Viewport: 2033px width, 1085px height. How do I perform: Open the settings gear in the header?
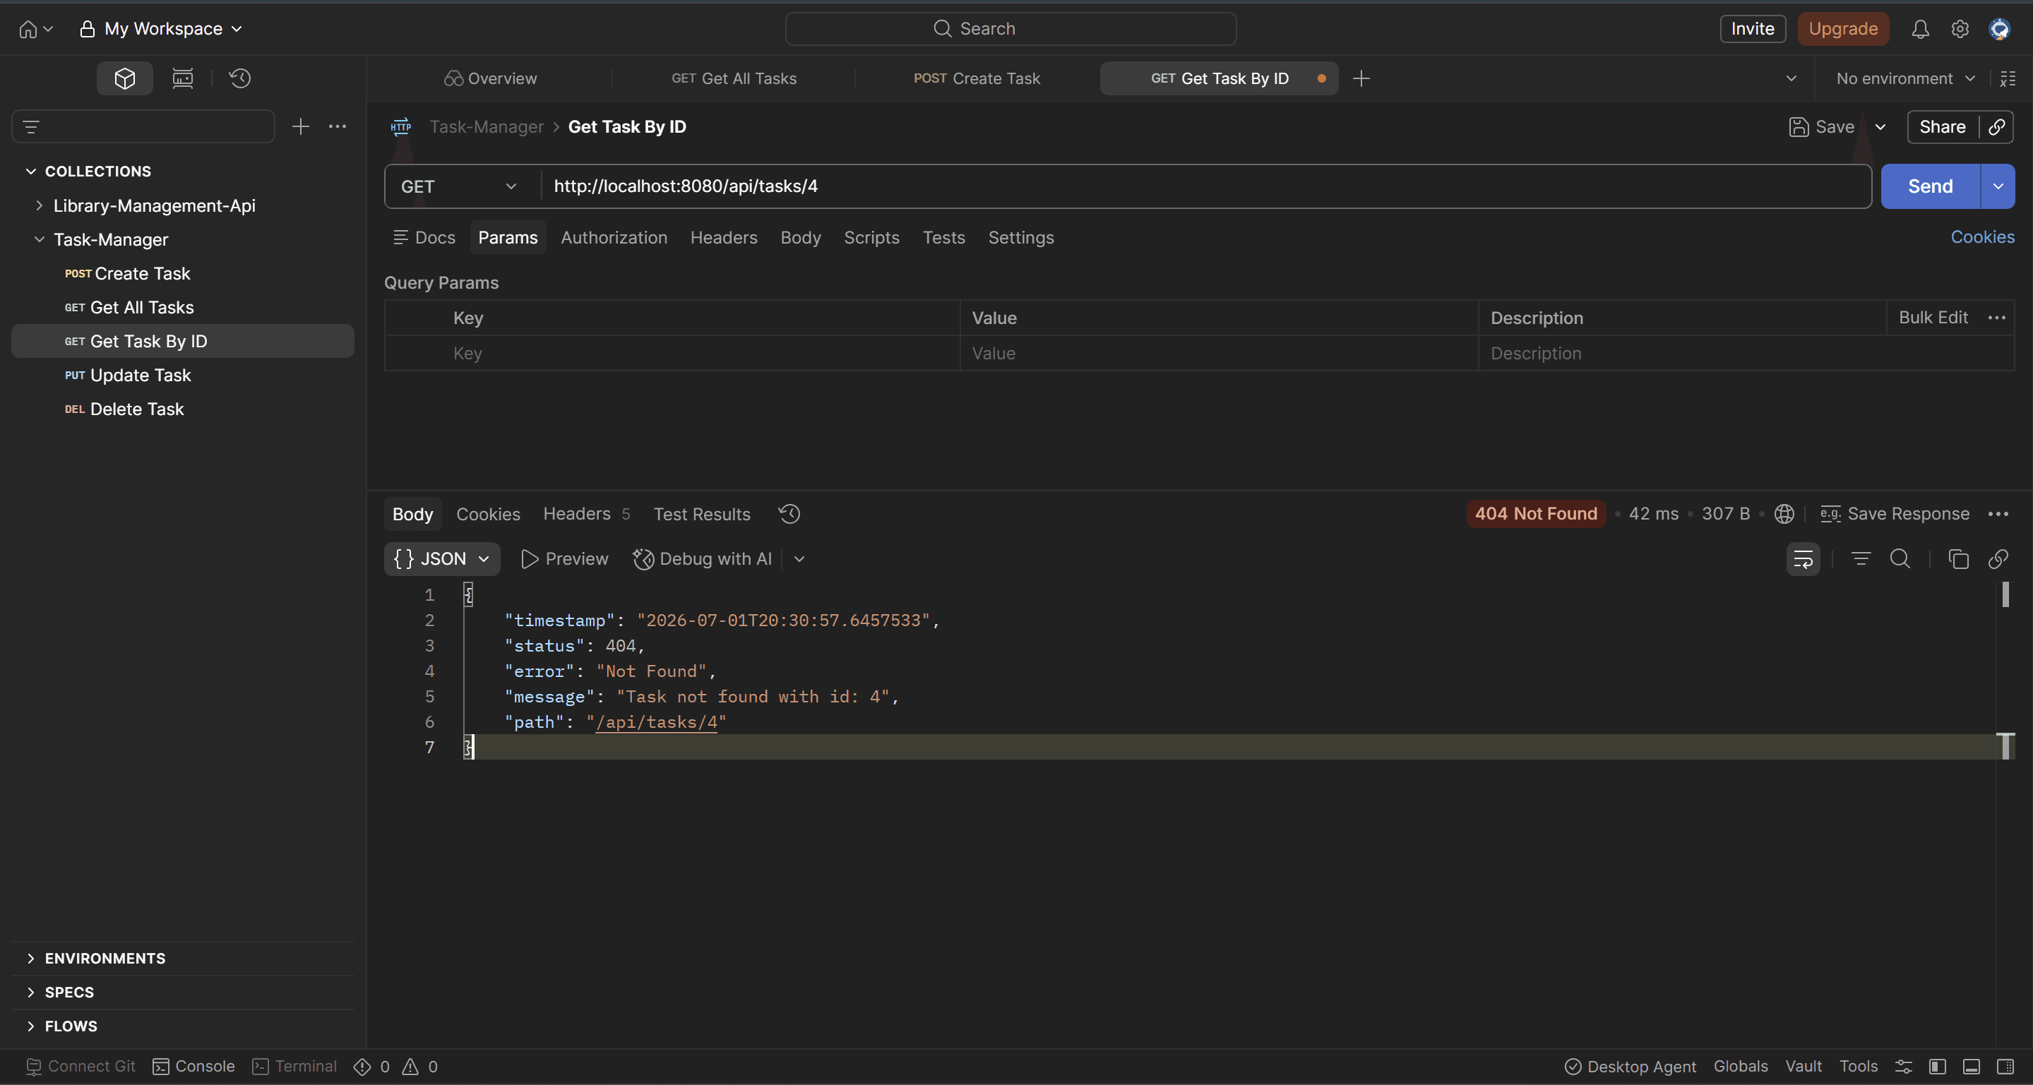coord(1960,29)
